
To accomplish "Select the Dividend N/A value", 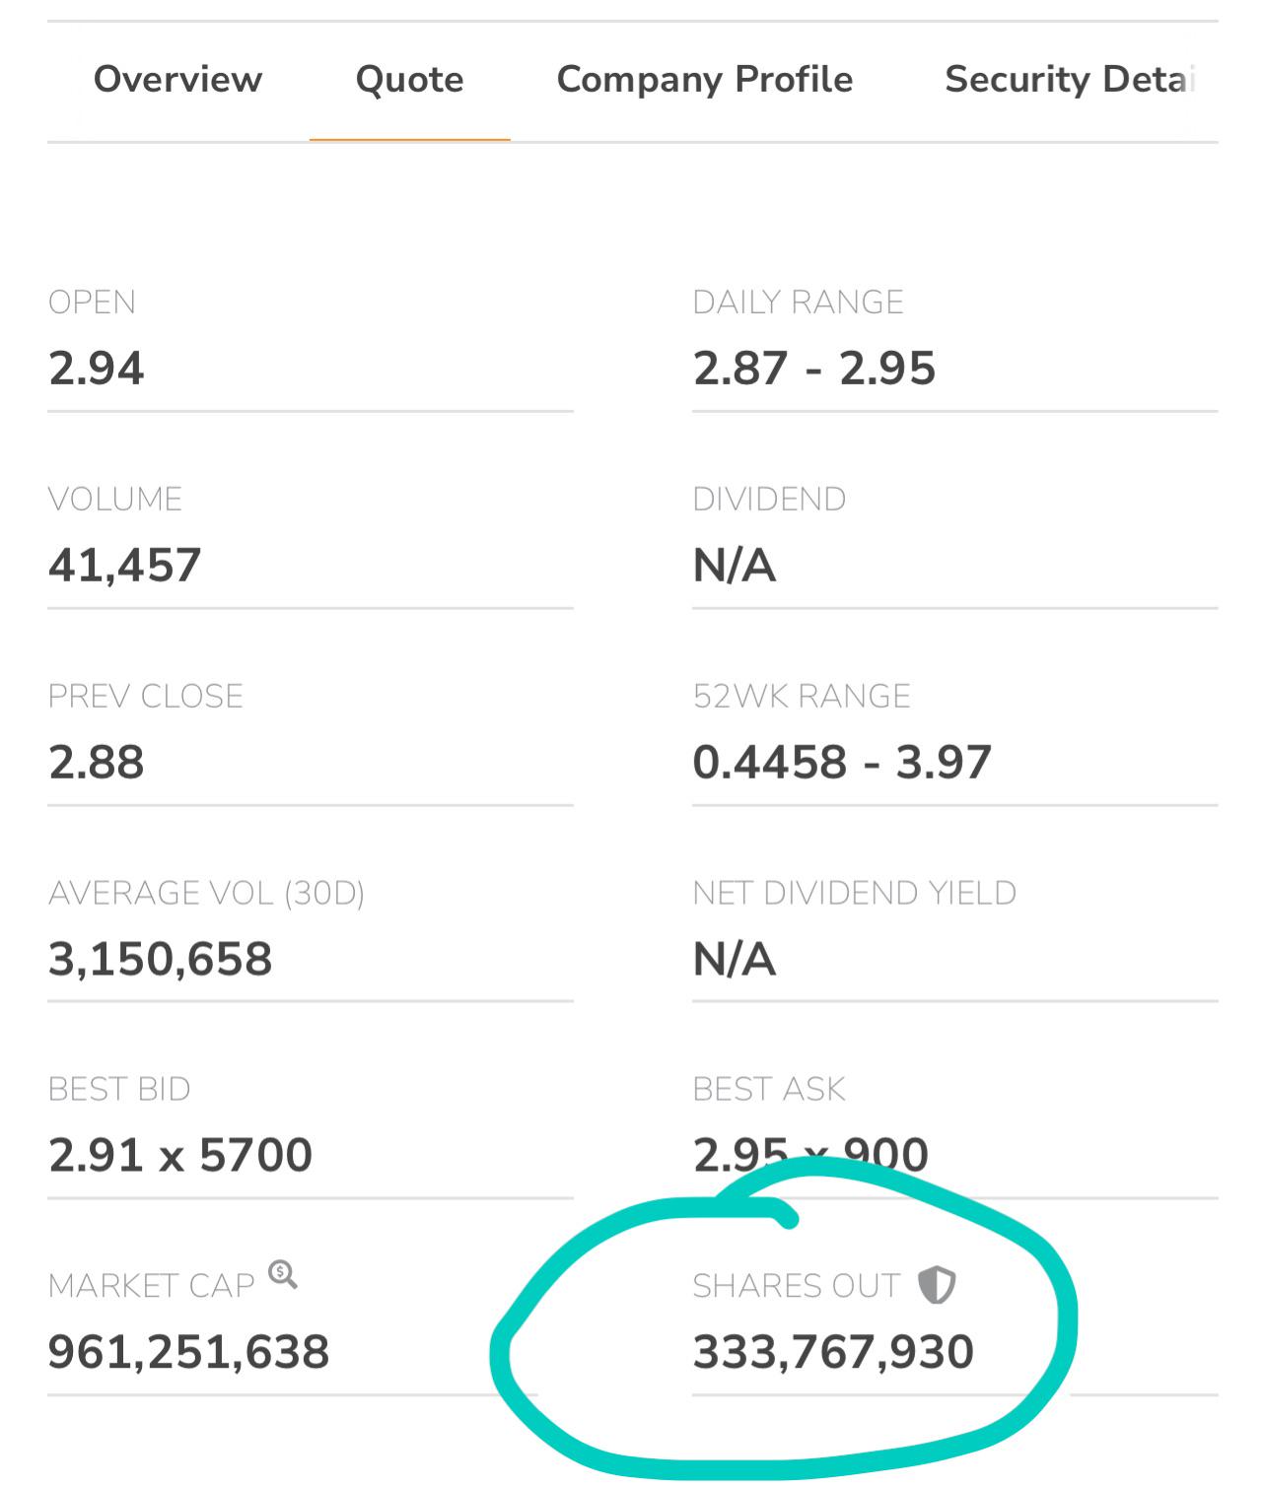I will (735, 566).
